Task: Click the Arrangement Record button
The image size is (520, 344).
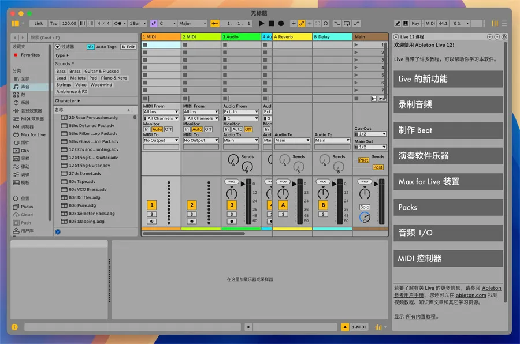Action: [x=281, y=24]
